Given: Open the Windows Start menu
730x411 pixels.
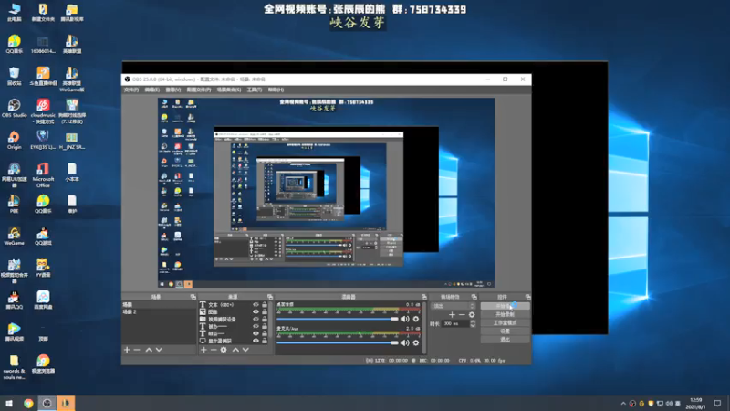Looking at the screenshot, I should point(9,403).
